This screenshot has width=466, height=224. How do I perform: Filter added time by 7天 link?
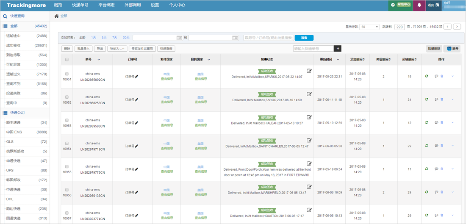[115, 37]
